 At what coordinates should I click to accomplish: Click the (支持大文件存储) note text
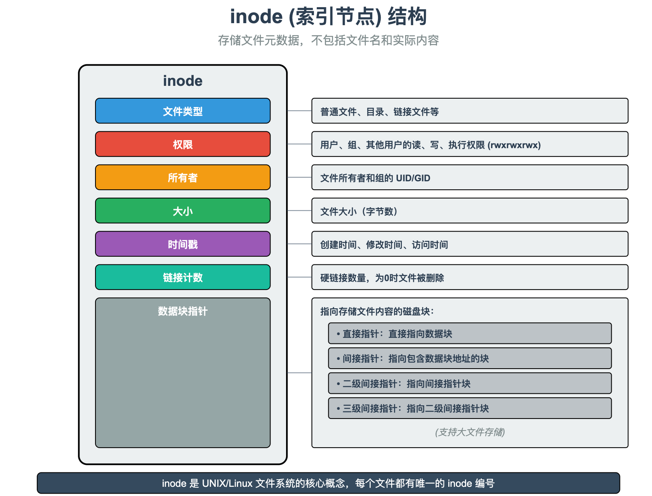point(470,432)
